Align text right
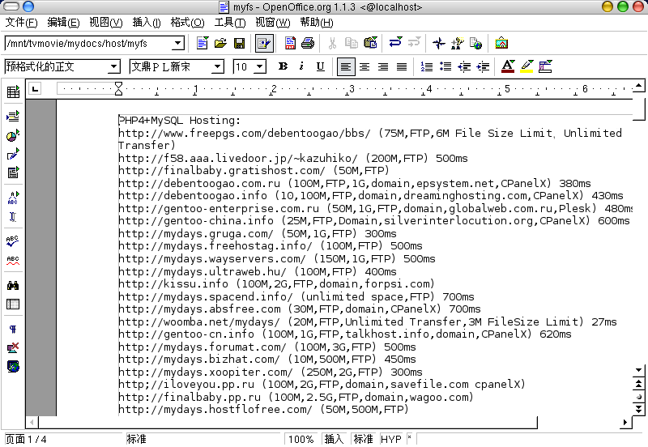This screenshot has width=648, height=447. [383, 66]
